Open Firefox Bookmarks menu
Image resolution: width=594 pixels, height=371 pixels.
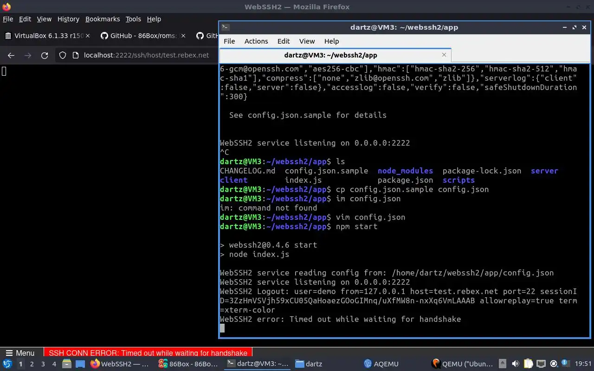tap(103, 19)
